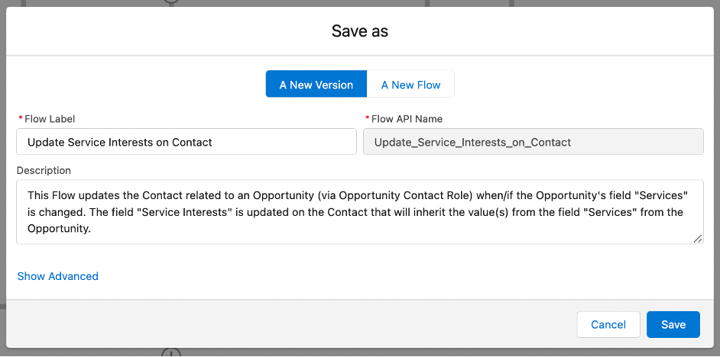Click the greyed-out Flow API Name field
Viewport: 720px width, 357px height.
click(x=533, y=142)
